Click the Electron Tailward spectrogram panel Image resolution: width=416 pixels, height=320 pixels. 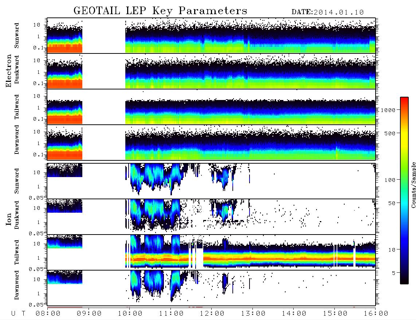[211, 107]
